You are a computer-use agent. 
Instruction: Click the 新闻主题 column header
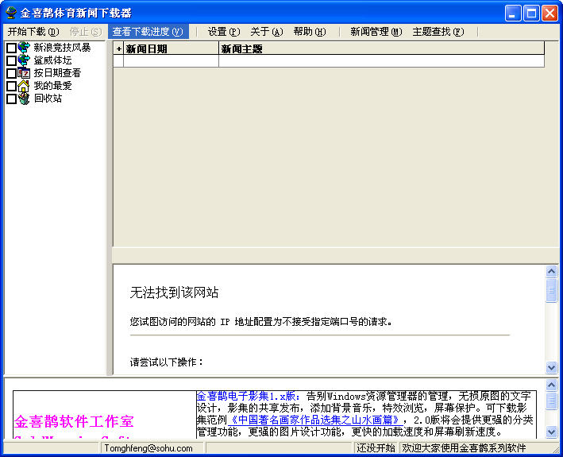(x=382, y=48)
